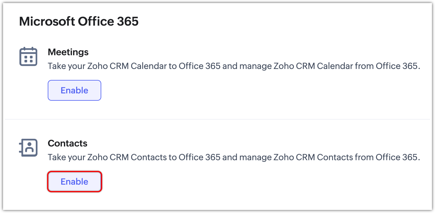Click the person silhouette in Contacts icon
This screenshot has width=435, height=213.
point(30,147)
